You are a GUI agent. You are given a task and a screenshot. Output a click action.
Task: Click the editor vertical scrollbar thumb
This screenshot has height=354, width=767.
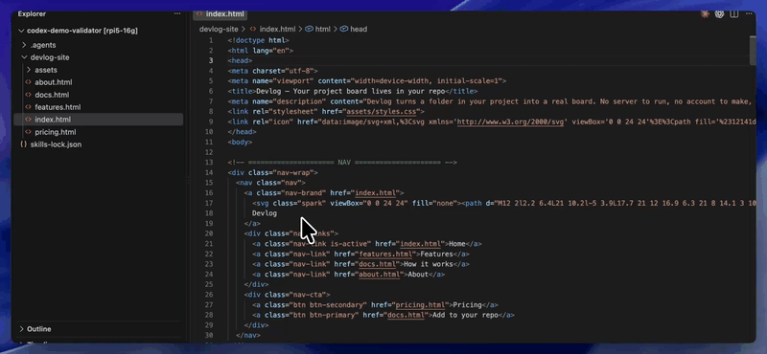pos(753,51)
